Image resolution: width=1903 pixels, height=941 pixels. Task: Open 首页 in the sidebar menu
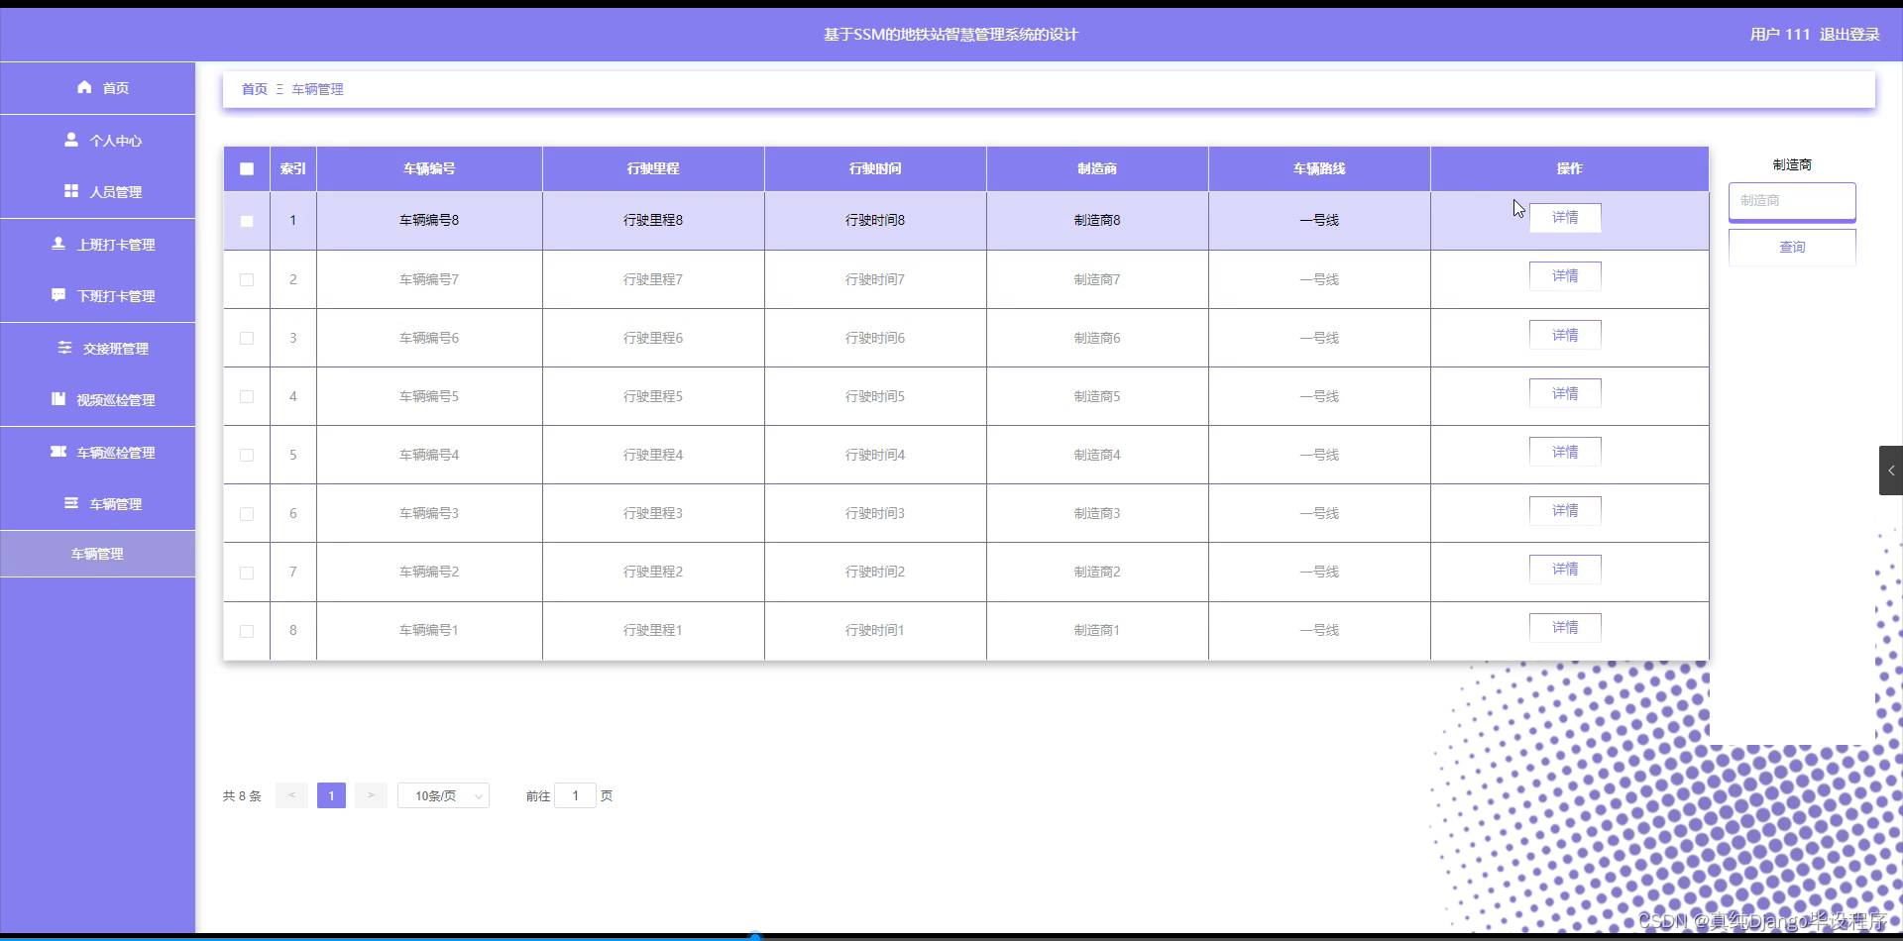click(x=97, y=88)
